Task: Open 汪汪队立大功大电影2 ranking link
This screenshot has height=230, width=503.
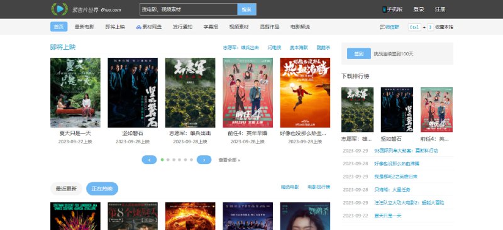Action: click(x=409, y=203)
